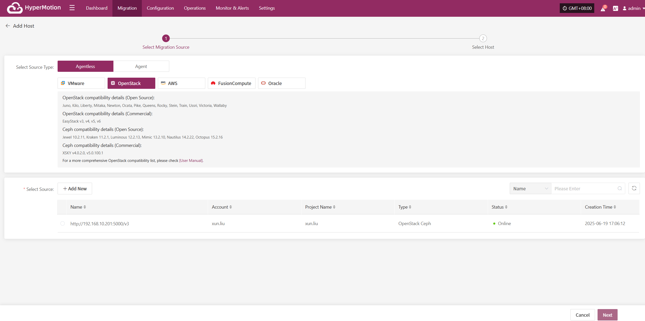The height and width of the screenshot is (321, 645).
Task: Select the radio for http://192.168.10.201:5000/v3
Action: [x=62, y=224]
